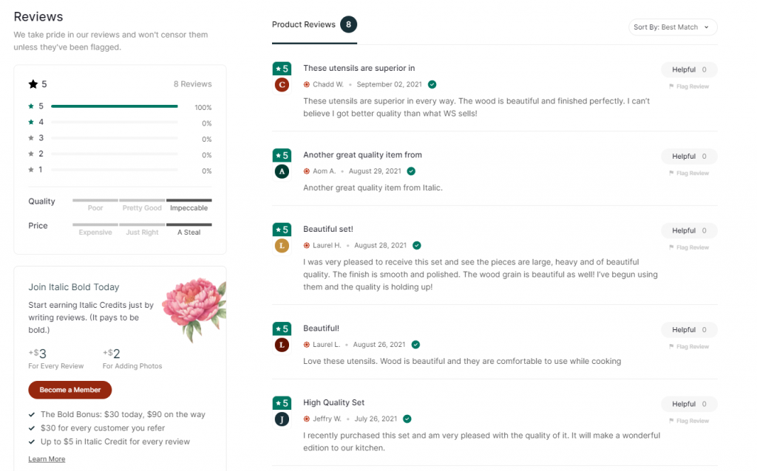
Task: Mark the High Quality Set review Helpful
Action: pos(688,404)
